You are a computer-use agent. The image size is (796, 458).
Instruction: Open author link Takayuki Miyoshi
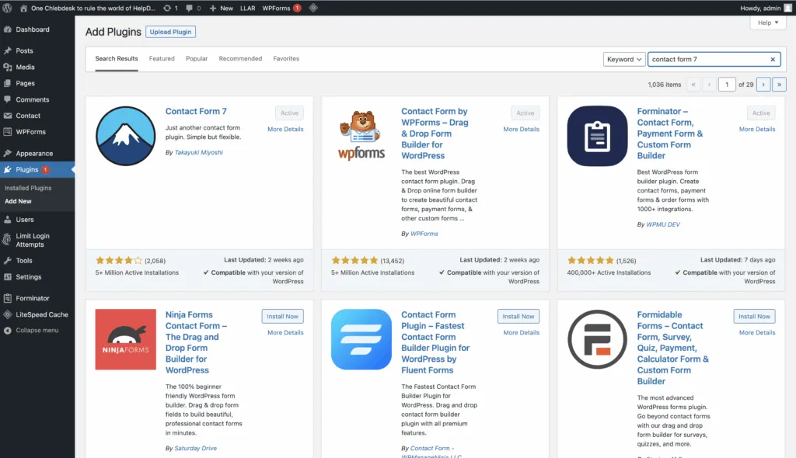198,152
